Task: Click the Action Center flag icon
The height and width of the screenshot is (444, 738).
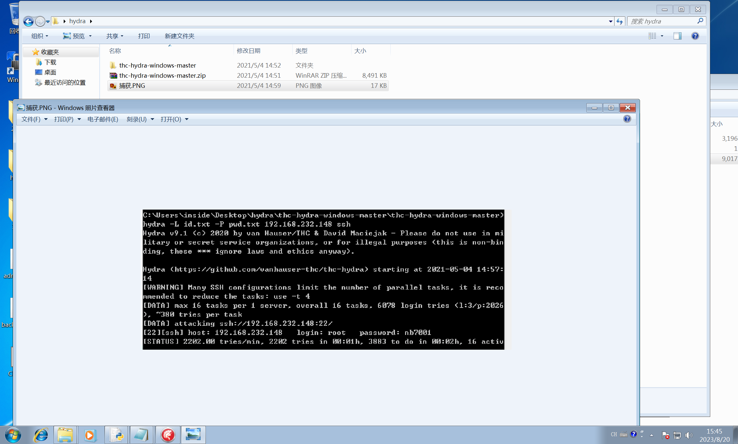Action: (665, 435)
